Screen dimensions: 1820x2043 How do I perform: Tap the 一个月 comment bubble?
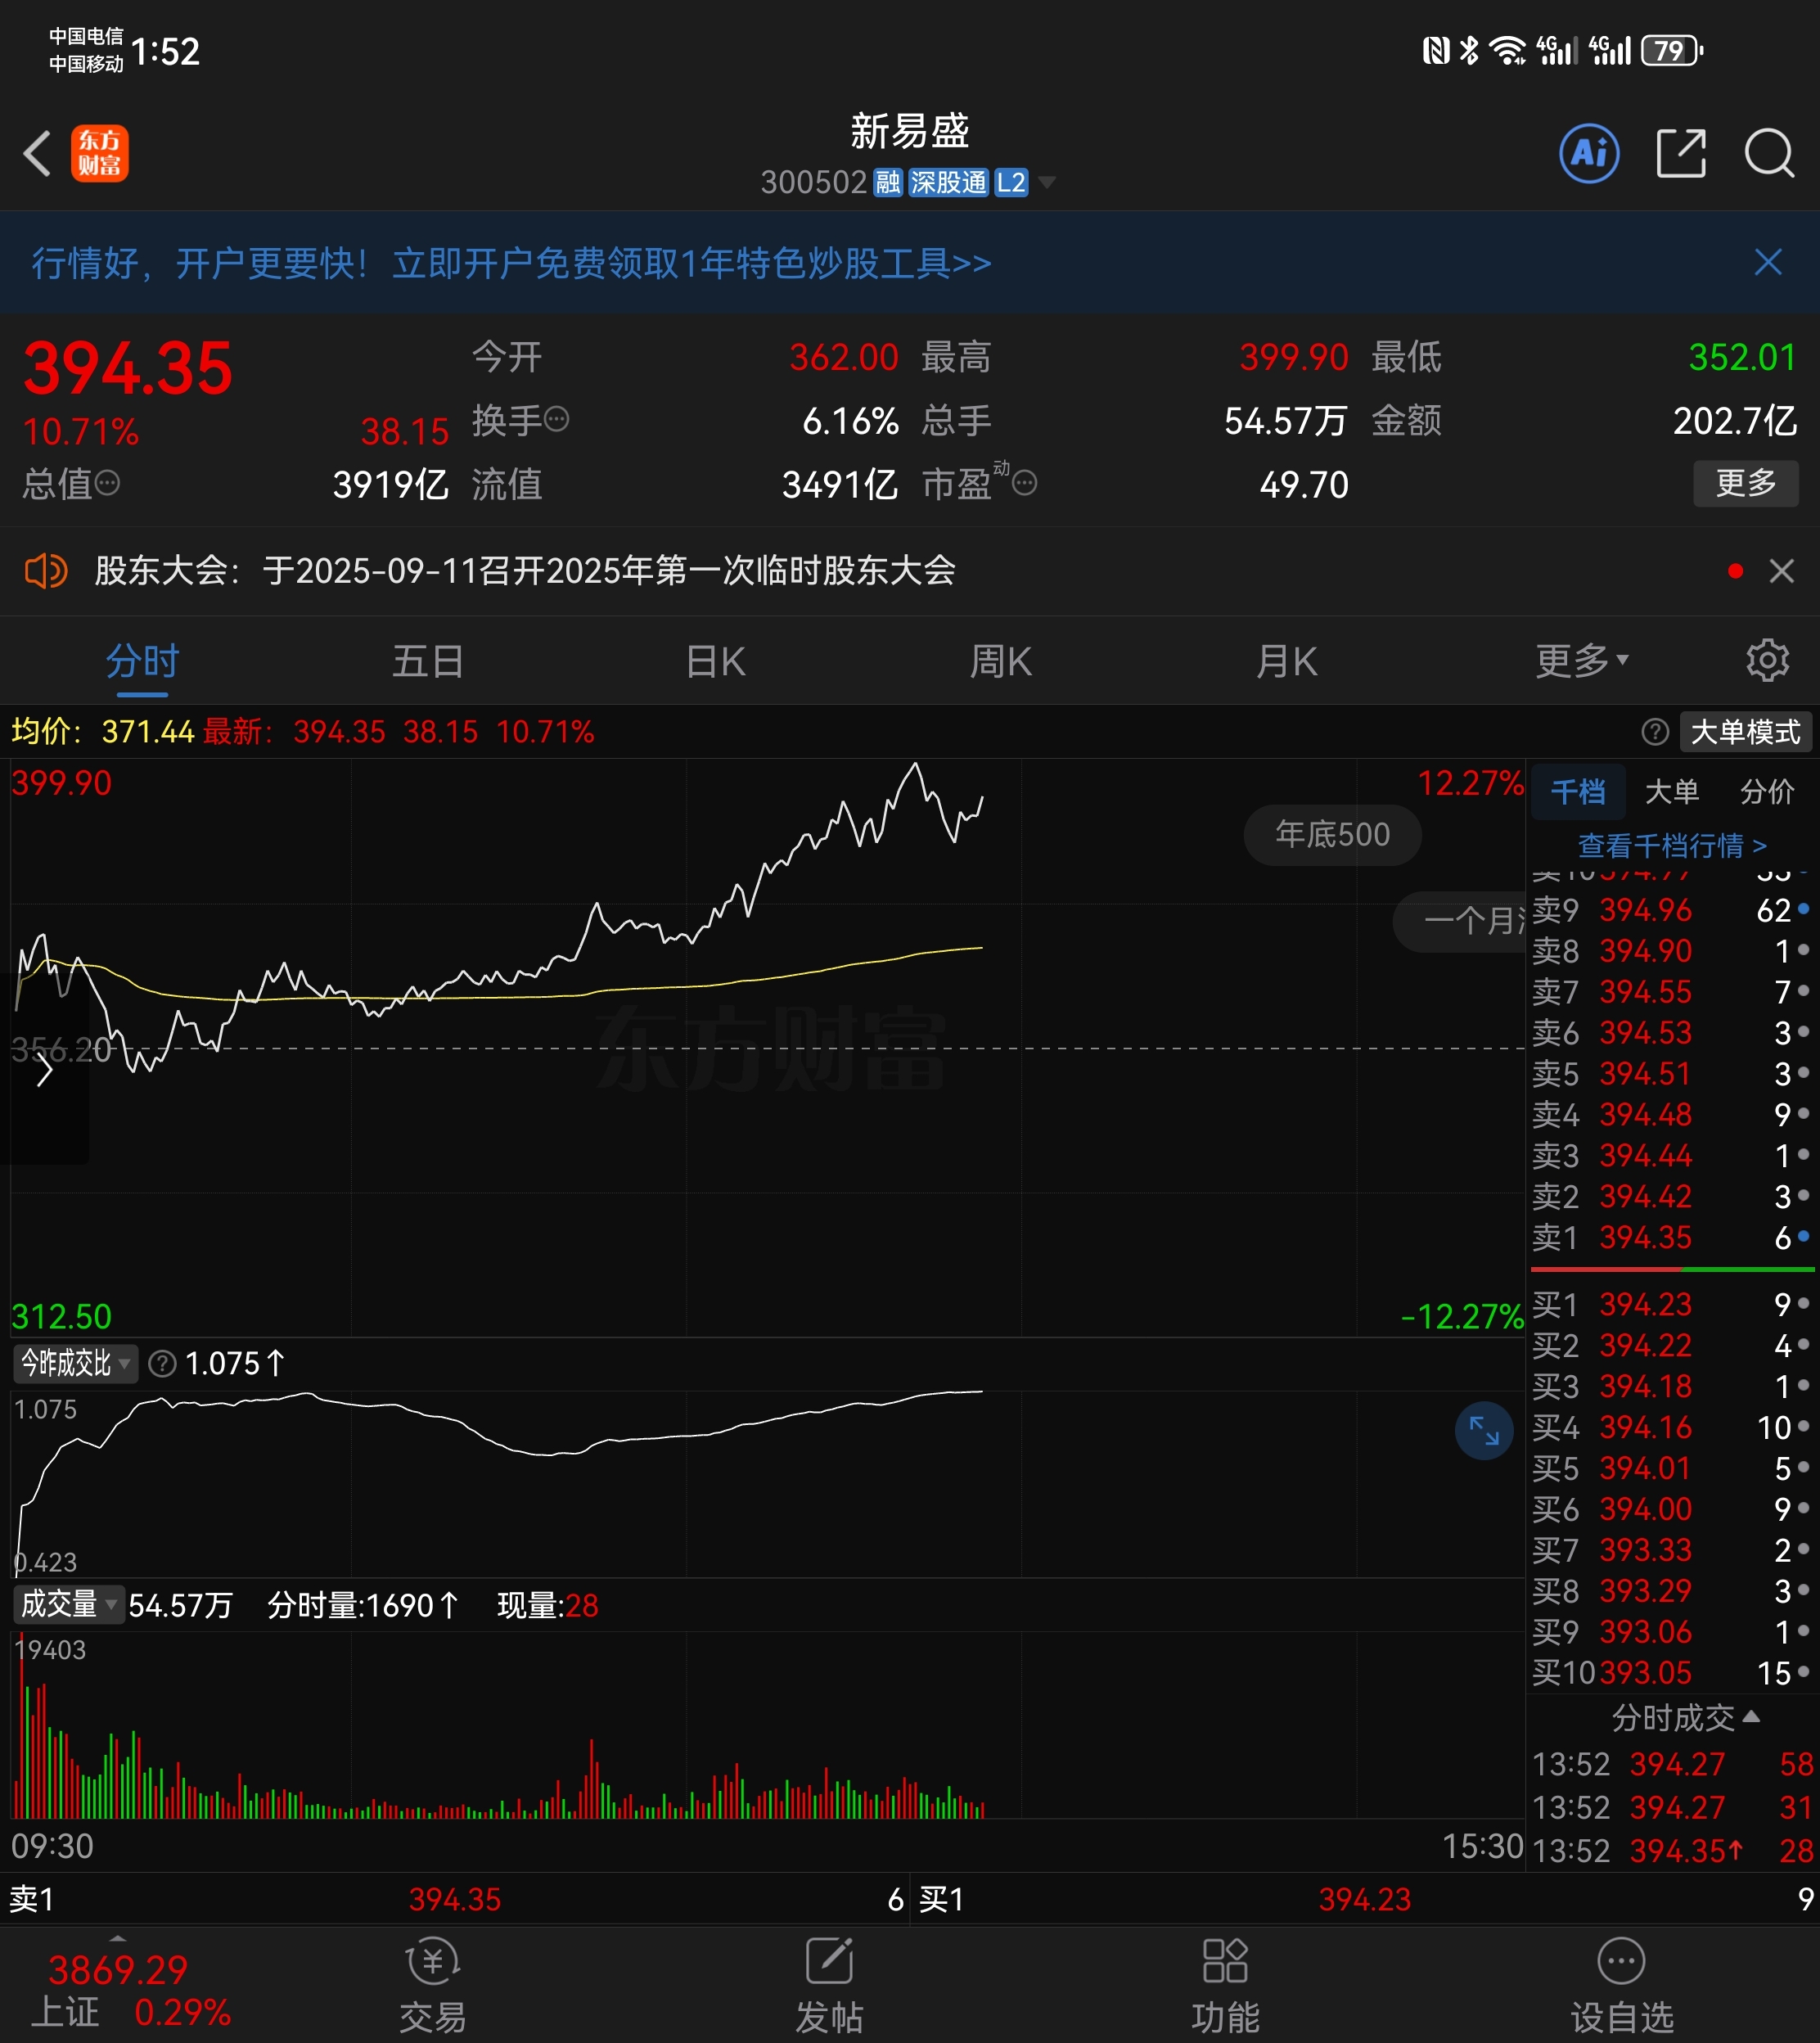click(x=1460, y=921)
